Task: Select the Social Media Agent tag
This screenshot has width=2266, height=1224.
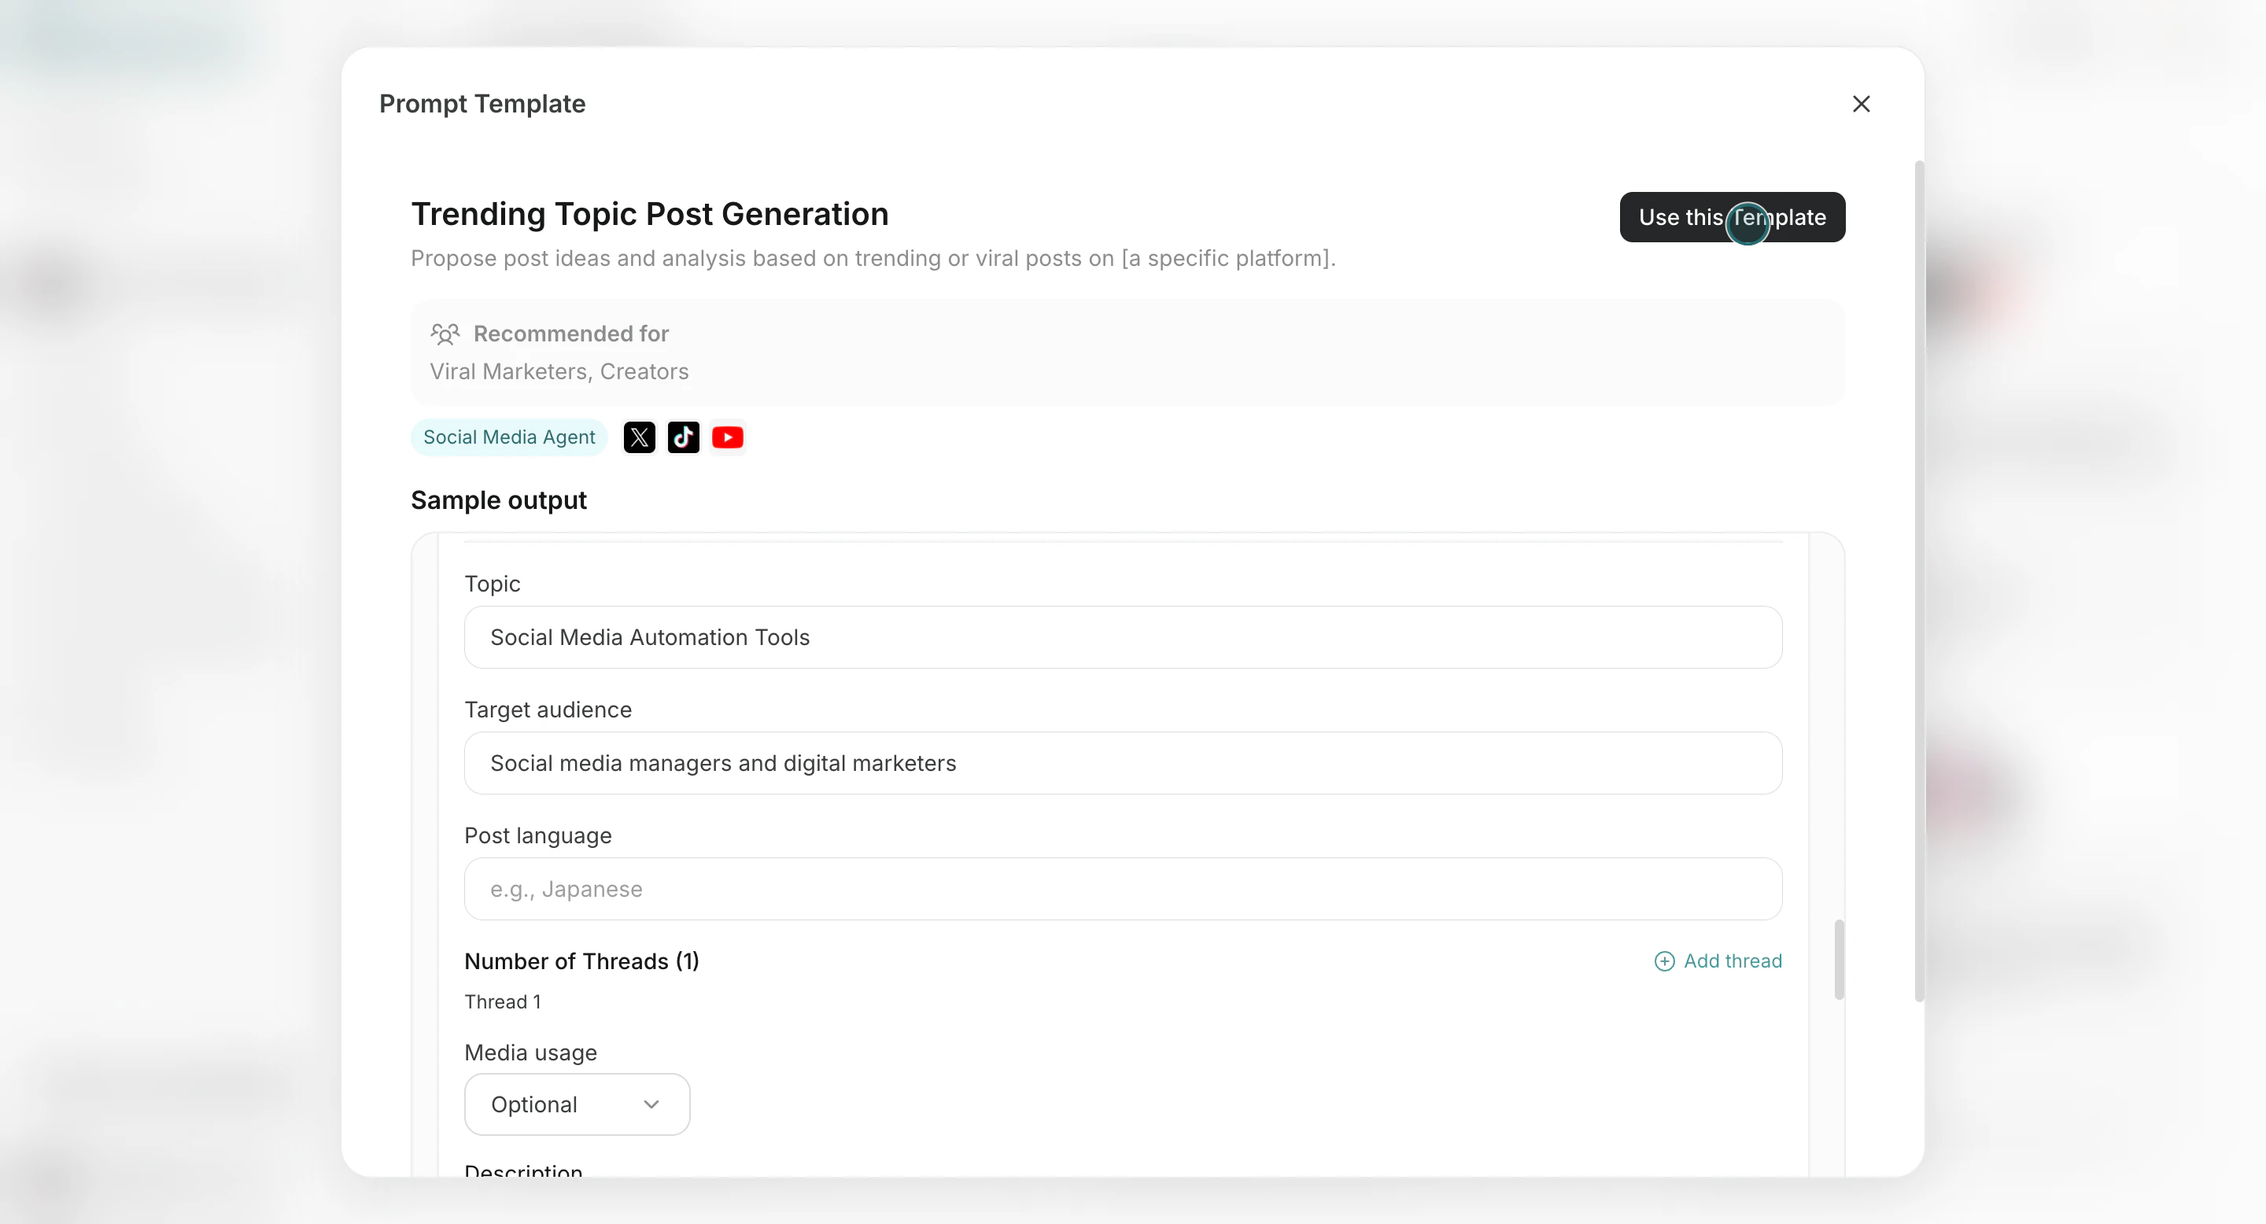Action: pos(508,437)
